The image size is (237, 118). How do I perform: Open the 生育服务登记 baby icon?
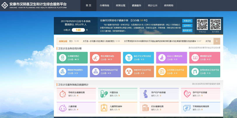click(x=62, y=58)
